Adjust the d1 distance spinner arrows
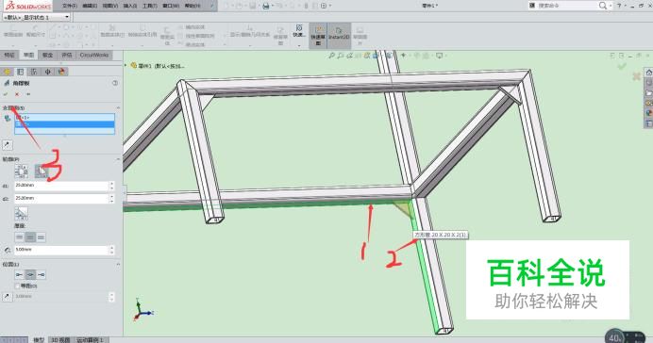653x343 pixels. 111,186
